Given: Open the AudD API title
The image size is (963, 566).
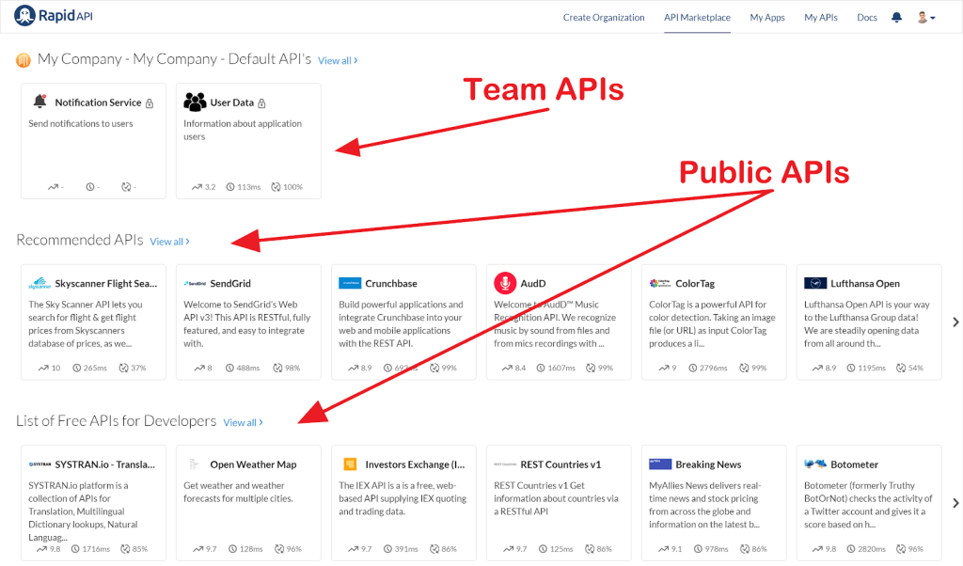Looking at the screenshot, I should point(533,284).
